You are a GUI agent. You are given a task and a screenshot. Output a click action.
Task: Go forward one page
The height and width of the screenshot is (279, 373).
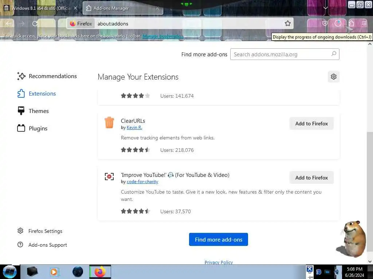(22, 24)
